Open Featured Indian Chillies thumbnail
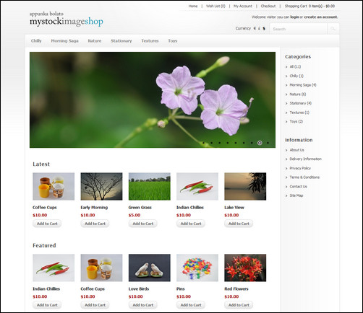The image size is (363, 313). tap(54, 268)
